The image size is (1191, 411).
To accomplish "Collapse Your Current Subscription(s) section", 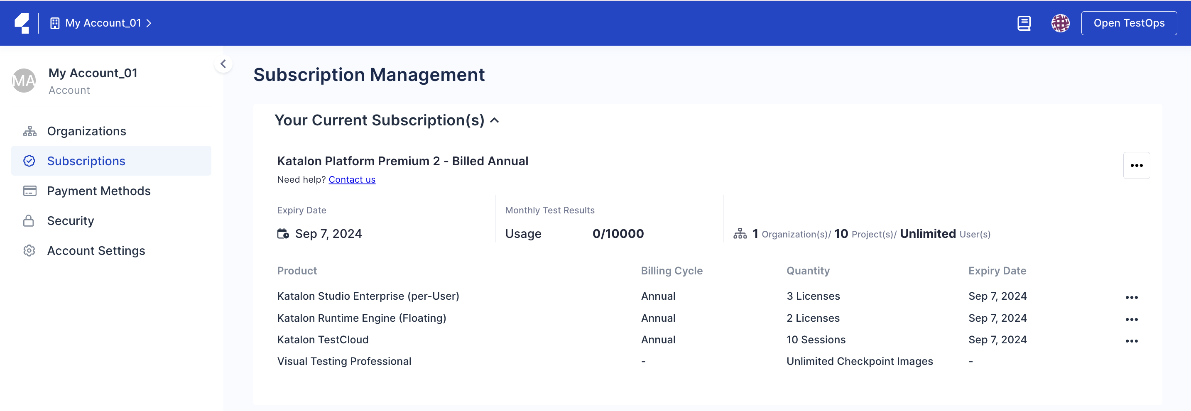I will 494,121.
